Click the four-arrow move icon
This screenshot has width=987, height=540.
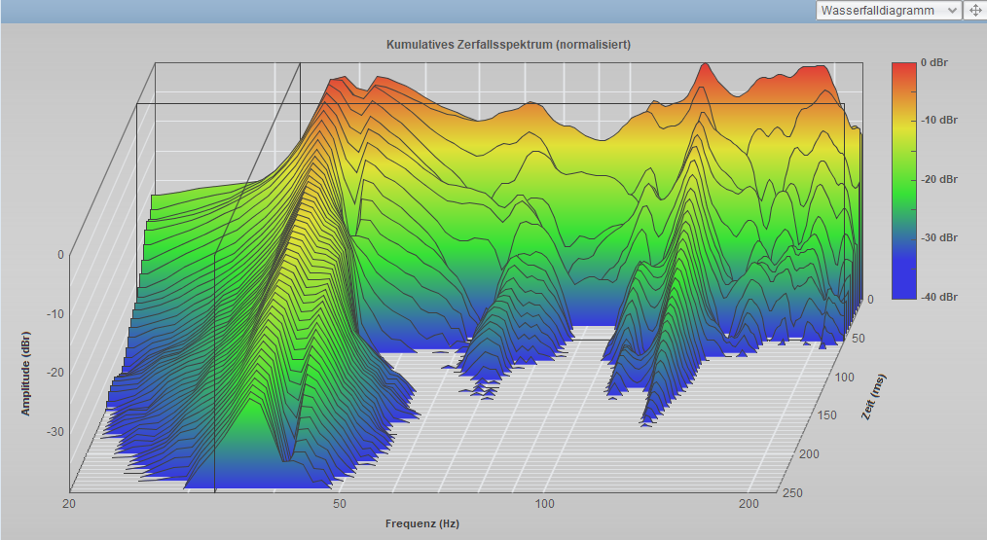coord(974,11)
